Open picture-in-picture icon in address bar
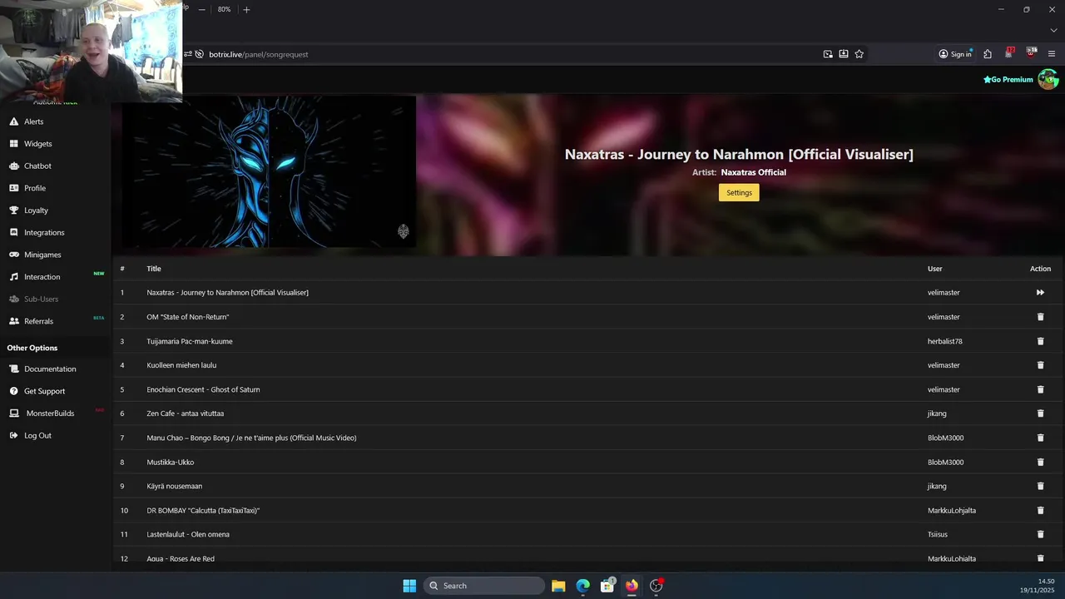This screenshot has width=1065, height=599. click(x=828, y=54)
